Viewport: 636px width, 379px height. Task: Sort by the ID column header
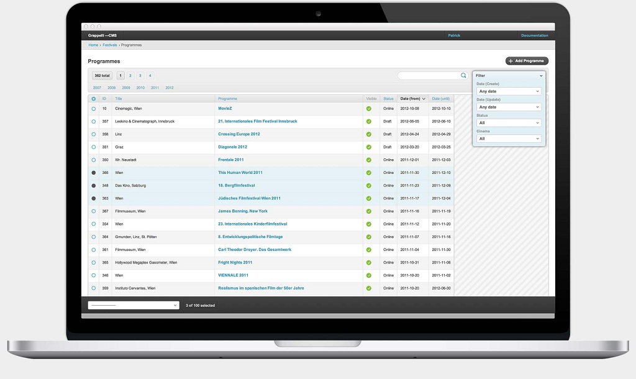[x=104, y=99]
